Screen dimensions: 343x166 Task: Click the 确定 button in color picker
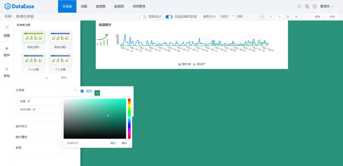coord(124,143)
